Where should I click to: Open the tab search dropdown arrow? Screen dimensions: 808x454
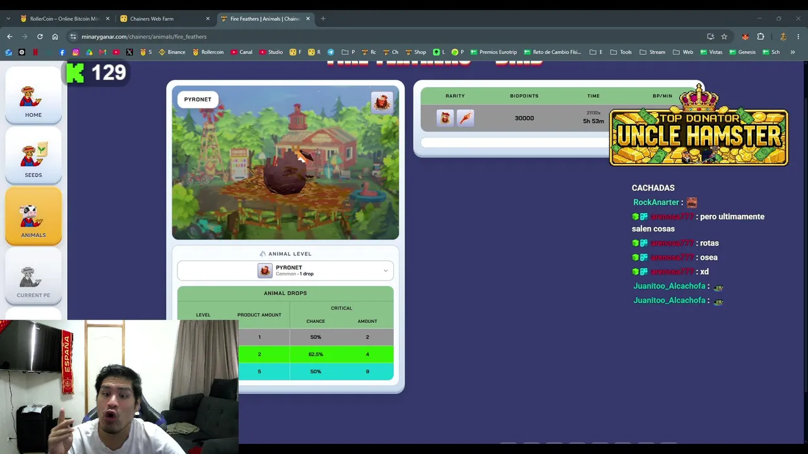(x=8, y=19)
